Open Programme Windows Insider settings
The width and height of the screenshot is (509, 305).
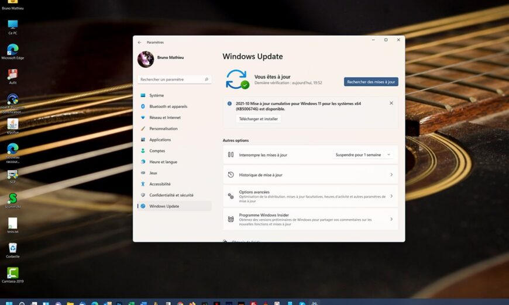[311, 219]
